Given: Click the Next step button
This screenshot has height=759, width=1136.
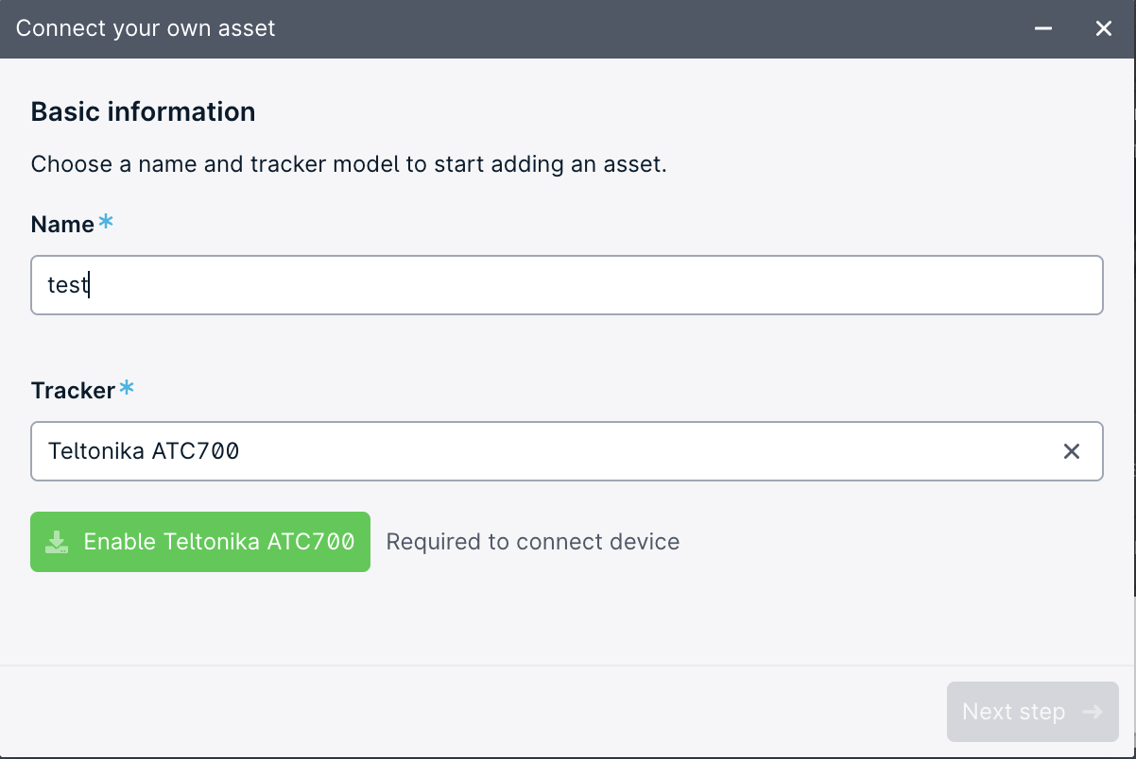Looking at the screenshot, I should (1032, 712).
